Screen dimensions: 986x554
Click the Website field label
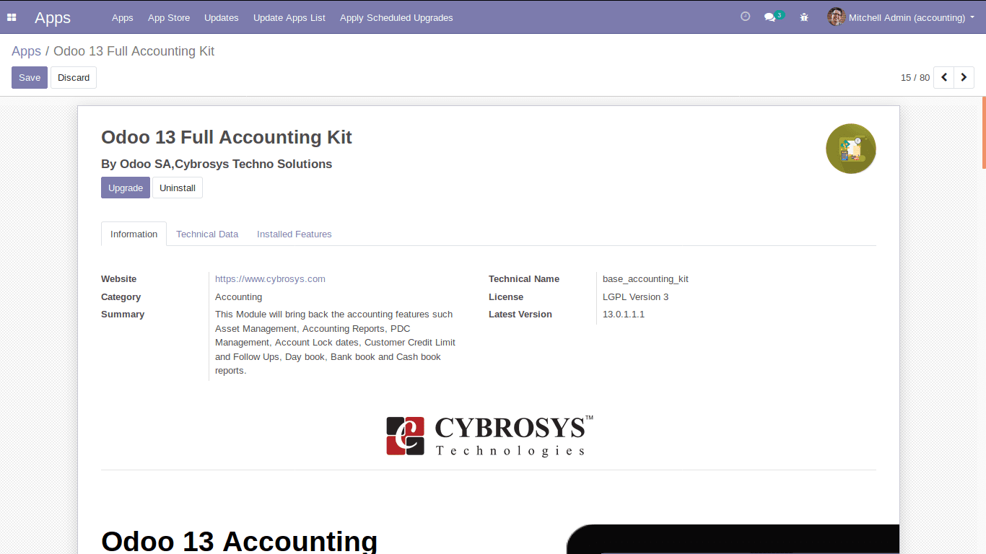118,279
